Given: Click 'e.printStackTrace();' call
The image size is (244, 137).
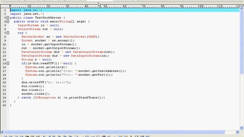Looking at the screenshot, I should [84, 97].
